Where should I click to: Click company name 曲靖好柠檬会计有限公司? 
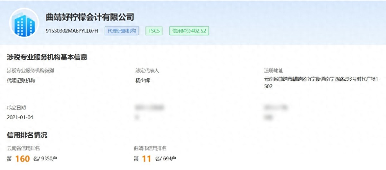(90, 17)
